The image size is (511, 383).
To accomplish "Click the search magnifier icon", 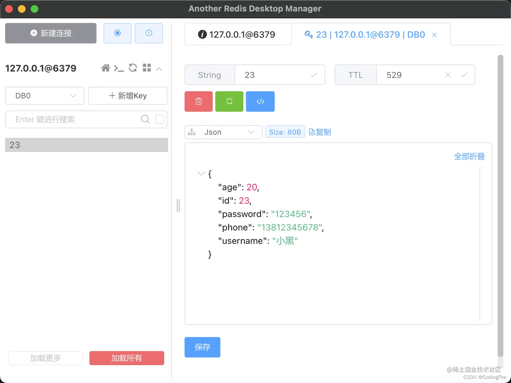I will click(145, 119).
